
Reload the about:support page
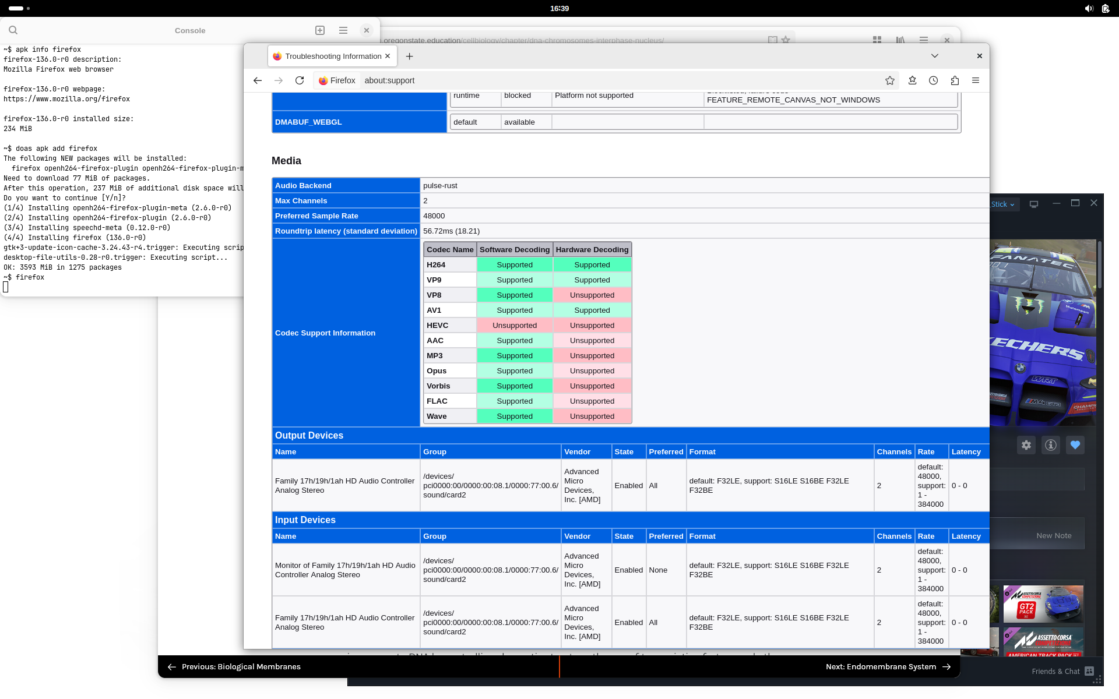tap(300, 80)
